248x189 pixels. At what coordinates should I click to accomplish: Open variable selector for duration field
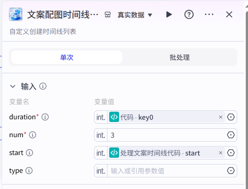[231, 117]
